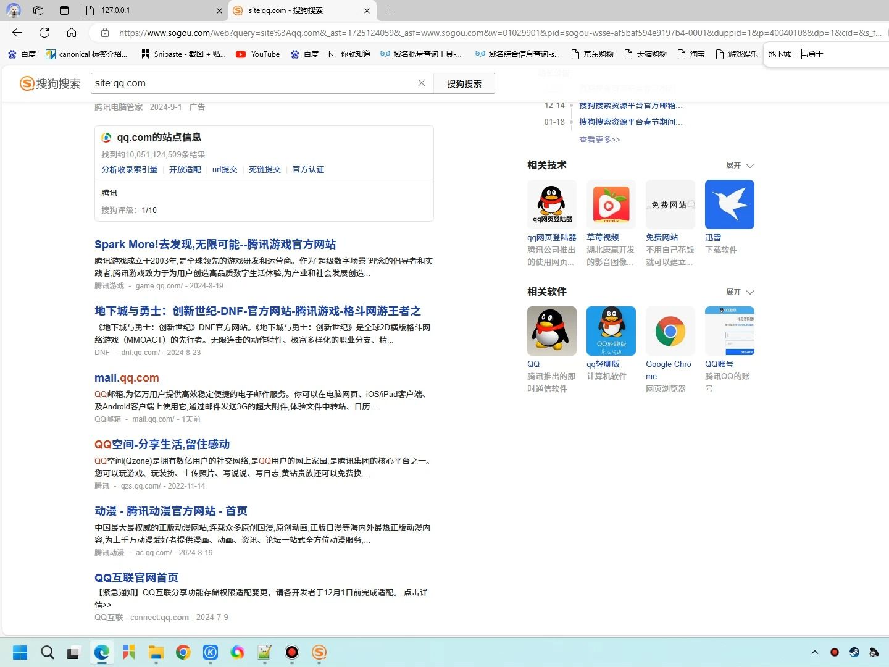Open the 死链提交 link

[x=265, y=169]
